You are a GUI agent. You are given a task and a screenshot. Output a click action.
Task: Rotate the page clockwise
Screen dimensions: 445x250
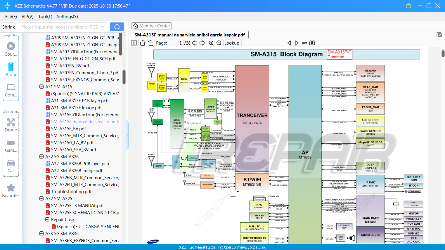150,43
